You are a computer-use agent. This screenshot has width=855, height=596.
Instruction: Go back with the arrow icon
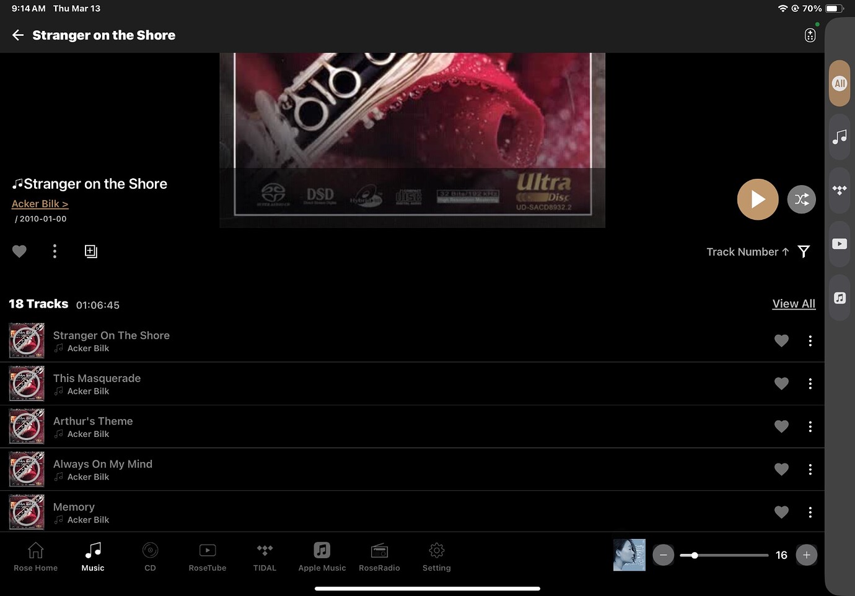click(x=18, y=35)
